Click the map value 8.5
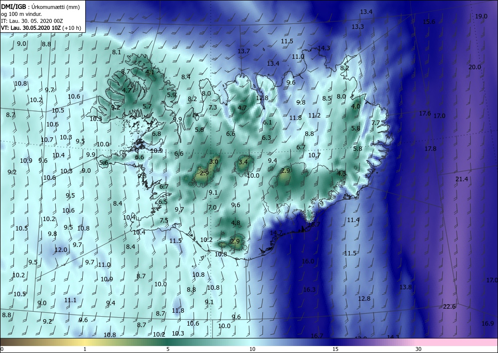The image size is (498, 353). pyautogui.click(x=327, y=99)
